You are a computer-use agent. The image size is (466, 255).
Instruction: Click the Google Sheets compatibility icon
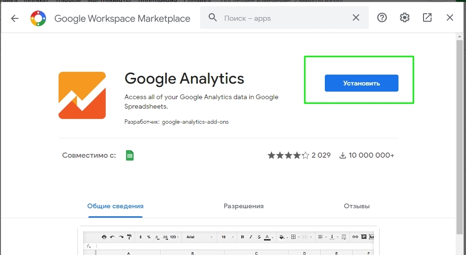tap(130, 155)
